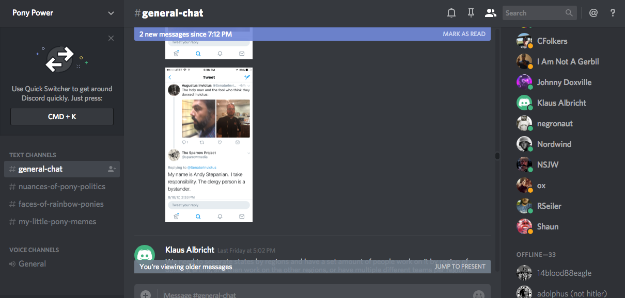Open the my-little-pony-memes channel
The height and width of the screenshot is (298, 625).
click(x=57, y=222)
